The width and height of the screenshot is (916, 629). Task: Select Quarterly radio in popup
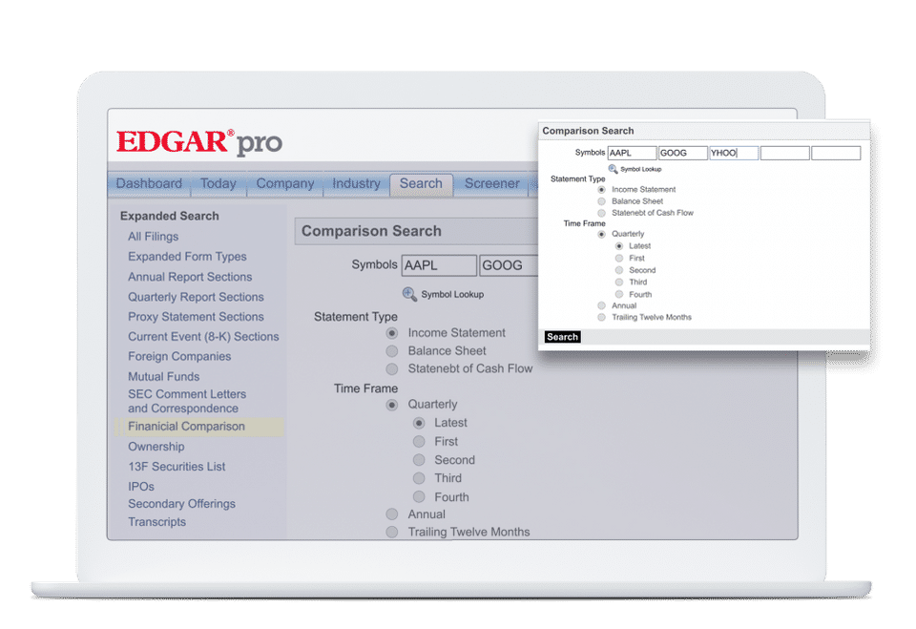pos(601,234)
